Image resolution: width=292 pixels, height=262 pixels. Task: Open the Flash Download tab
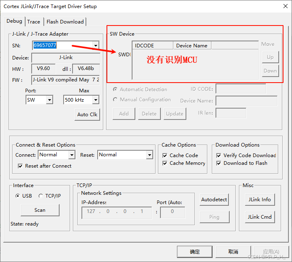pos(65,22)
